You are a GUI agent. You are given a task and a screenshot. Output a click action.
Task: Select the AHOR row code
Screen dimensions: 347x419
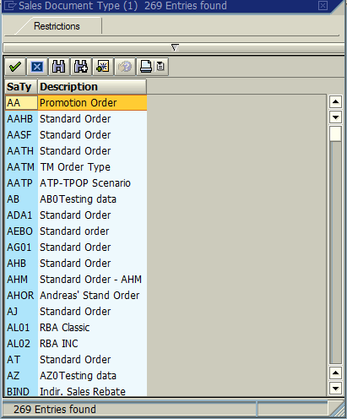pos(20,296)
